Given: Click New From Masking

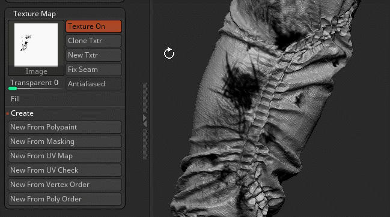Looking at the screenshot, I should coord(65,141).
